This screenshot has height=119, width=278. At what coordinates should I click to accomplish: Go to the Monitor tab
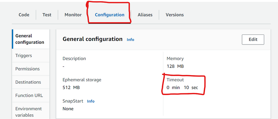point(73,15)
